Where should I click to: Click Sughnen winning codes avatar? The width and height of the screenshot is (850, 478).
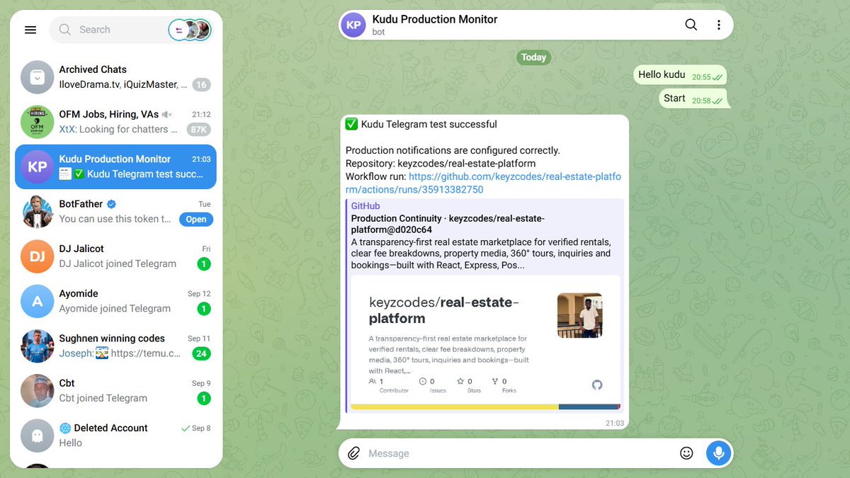pos(38,346)
